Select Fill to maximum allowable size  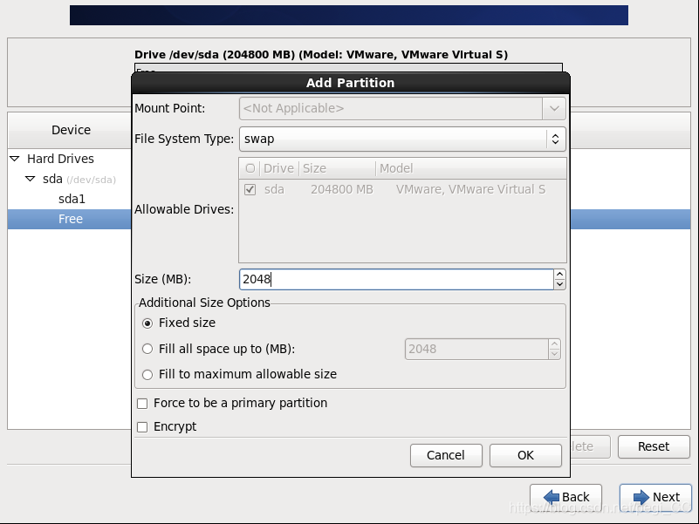tap(147, 375)
